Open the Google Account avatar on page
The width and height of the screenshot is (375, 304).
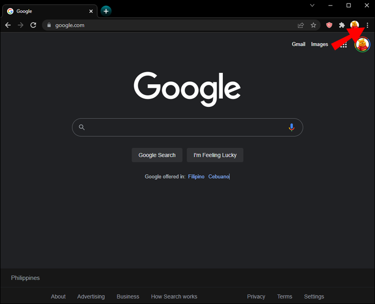coord(362,44)
